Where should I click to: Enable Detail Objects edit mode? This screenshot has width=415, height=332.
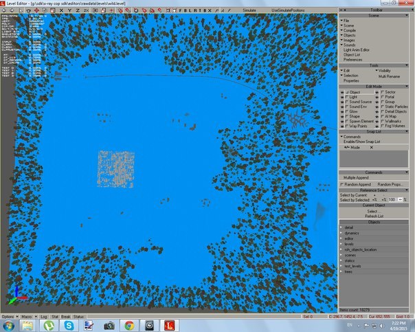click(x=394, y=111)
